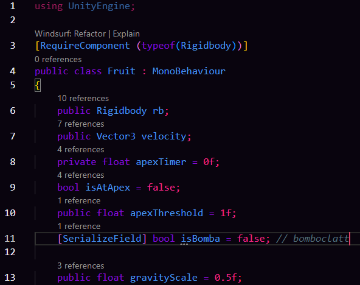Click the opening brace on line 5
Screen dimensions: 360x285
(38, 85)
